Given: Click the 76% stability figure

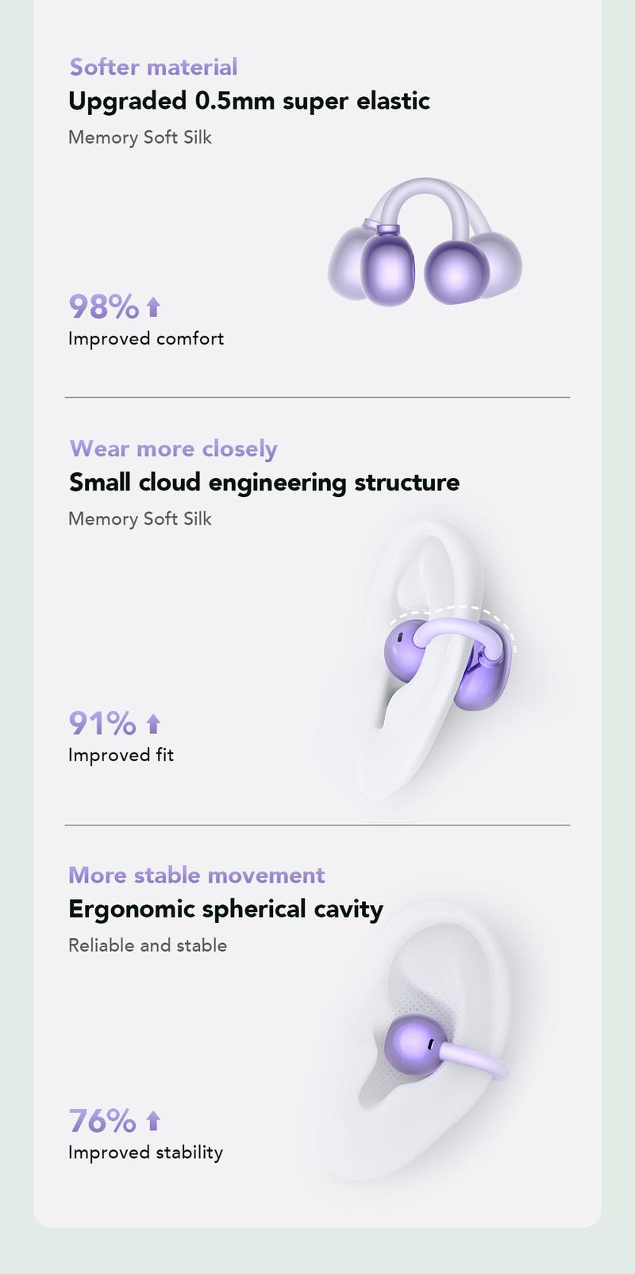Looking at the screenshot, I should (102, 1121).
